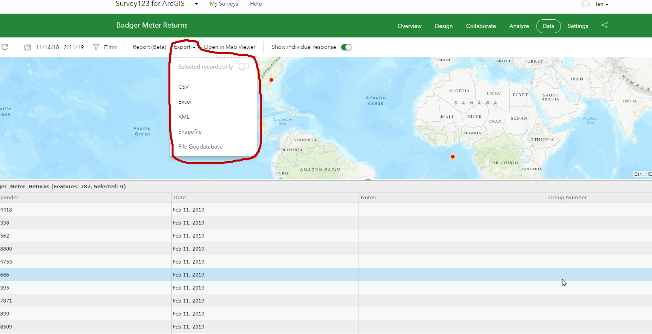This screenshot has height=334, width=652.
Task: Switch to the Collaborate tab
Action: (481, 26)
